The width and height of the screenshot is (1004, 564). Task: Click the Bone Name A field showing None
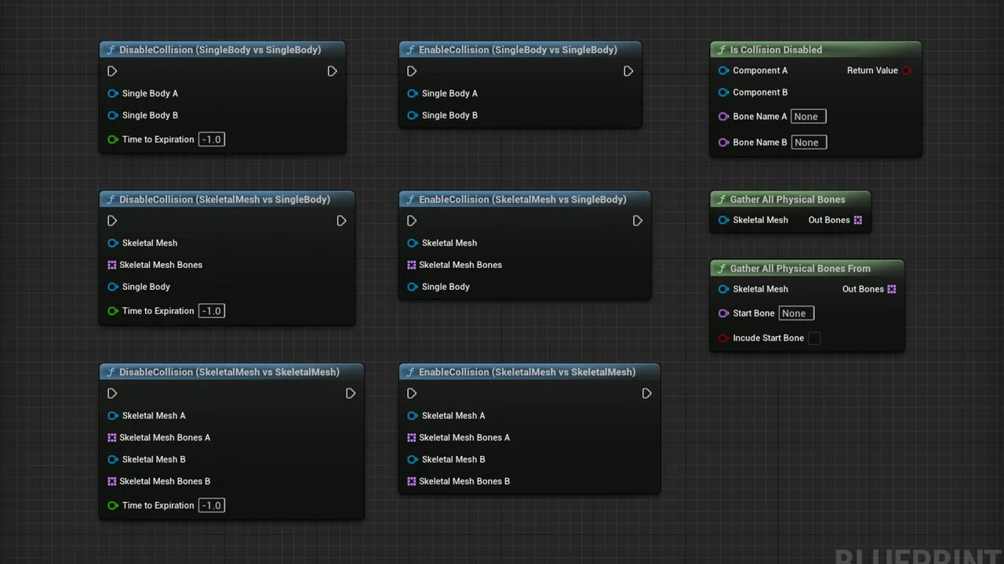[x=808, y=117]
